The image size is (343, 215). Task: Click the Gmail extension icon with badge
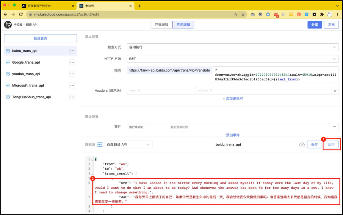(x=276, y=15)
